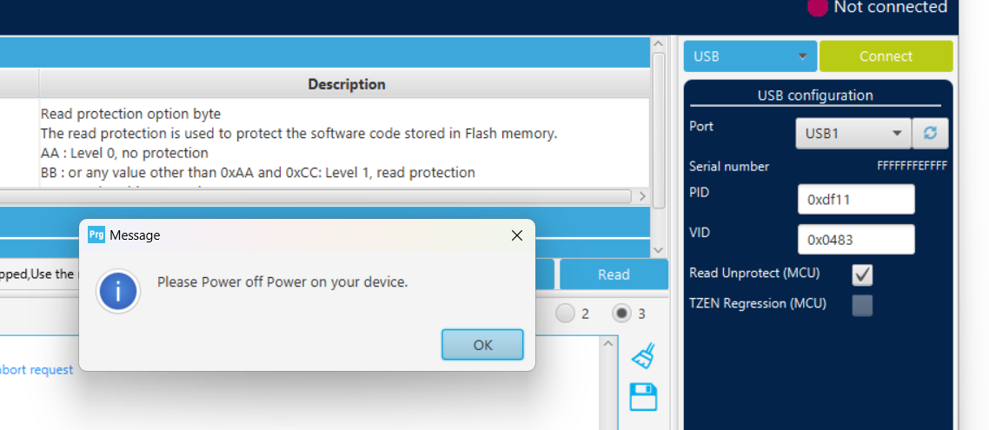The height and width of the screenshot is (430, 989).
Task: Select verbosity level 3 radio button
Action: pyautogui.click(x=621, y=313)
